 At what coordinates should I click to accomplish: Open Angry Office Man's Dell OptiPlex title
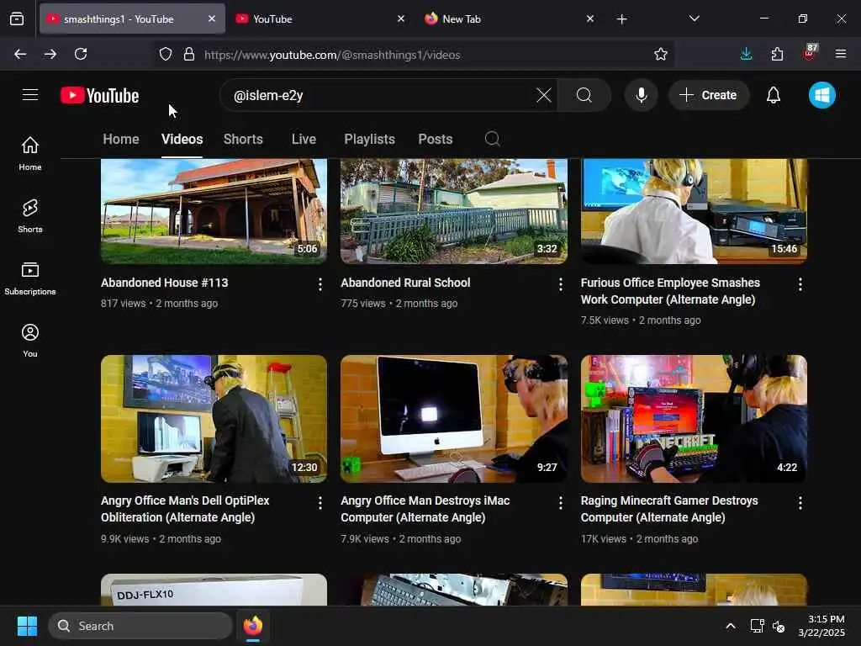[x=185, y=509]
